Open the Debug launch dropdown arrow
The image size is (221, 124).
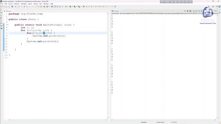(x=68, y=7)
